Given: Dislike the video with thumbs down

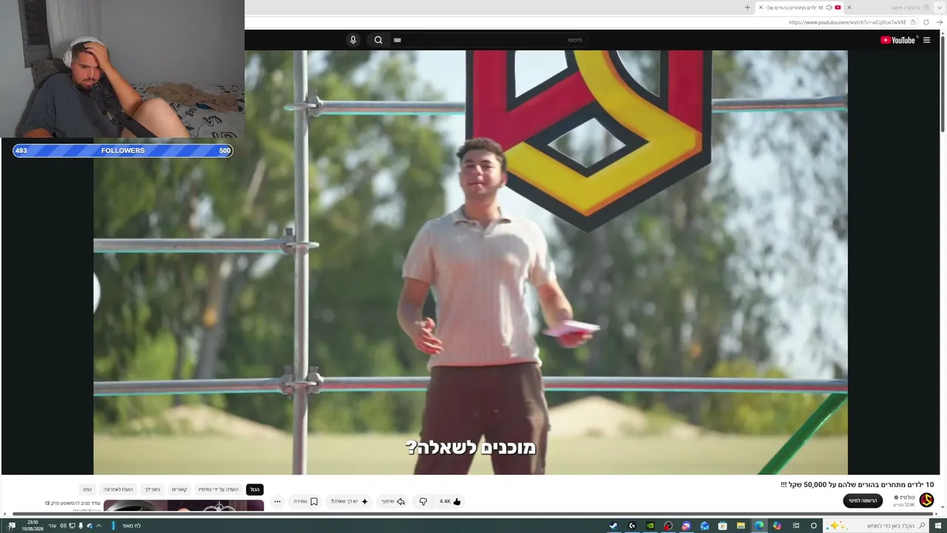Looking at the screenshot, I should 423,501.
